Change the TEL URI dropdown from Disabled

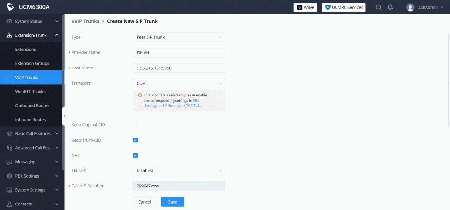pyautogui.click(x=179, y=170)
